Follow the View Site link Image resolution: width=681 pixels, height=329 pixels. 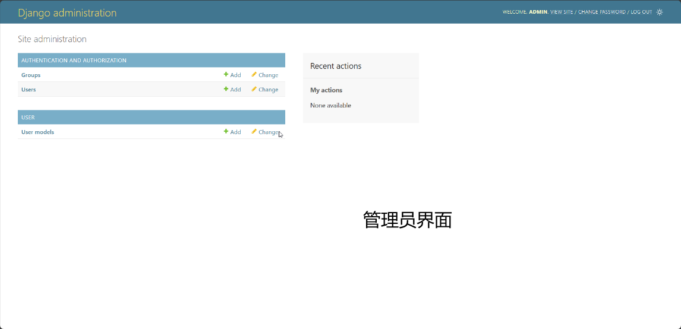tap(562, 12)
